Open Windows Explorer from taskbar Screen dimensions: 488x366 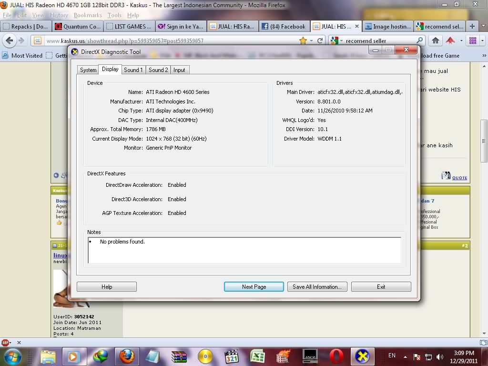(x=48, y=356)
